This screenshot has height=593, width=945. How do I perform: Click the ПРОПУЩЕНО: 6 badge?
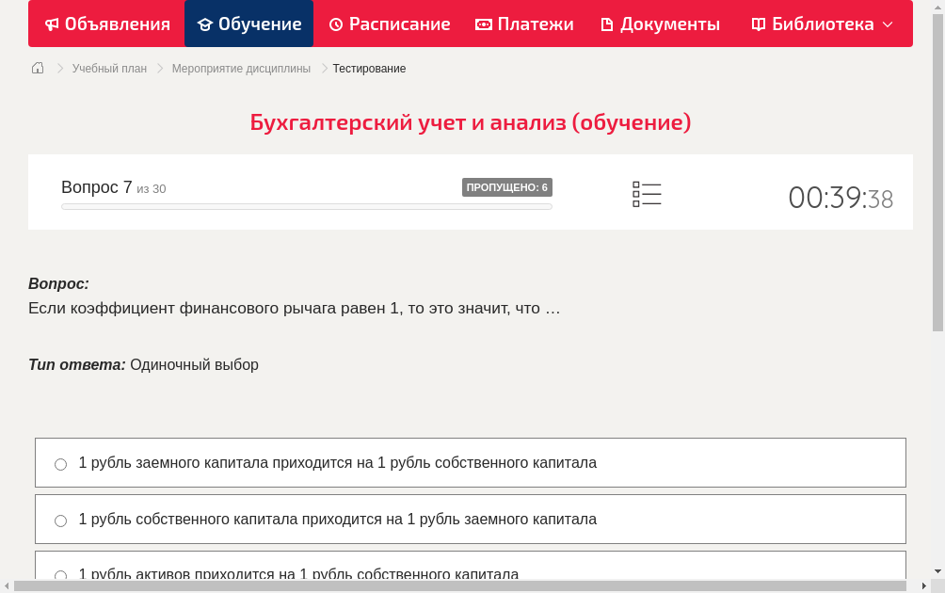tap(508, 186)
